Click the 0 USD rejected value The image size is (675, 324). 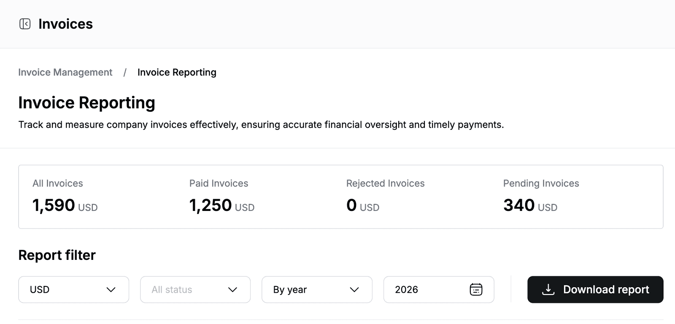coord(363,205)
